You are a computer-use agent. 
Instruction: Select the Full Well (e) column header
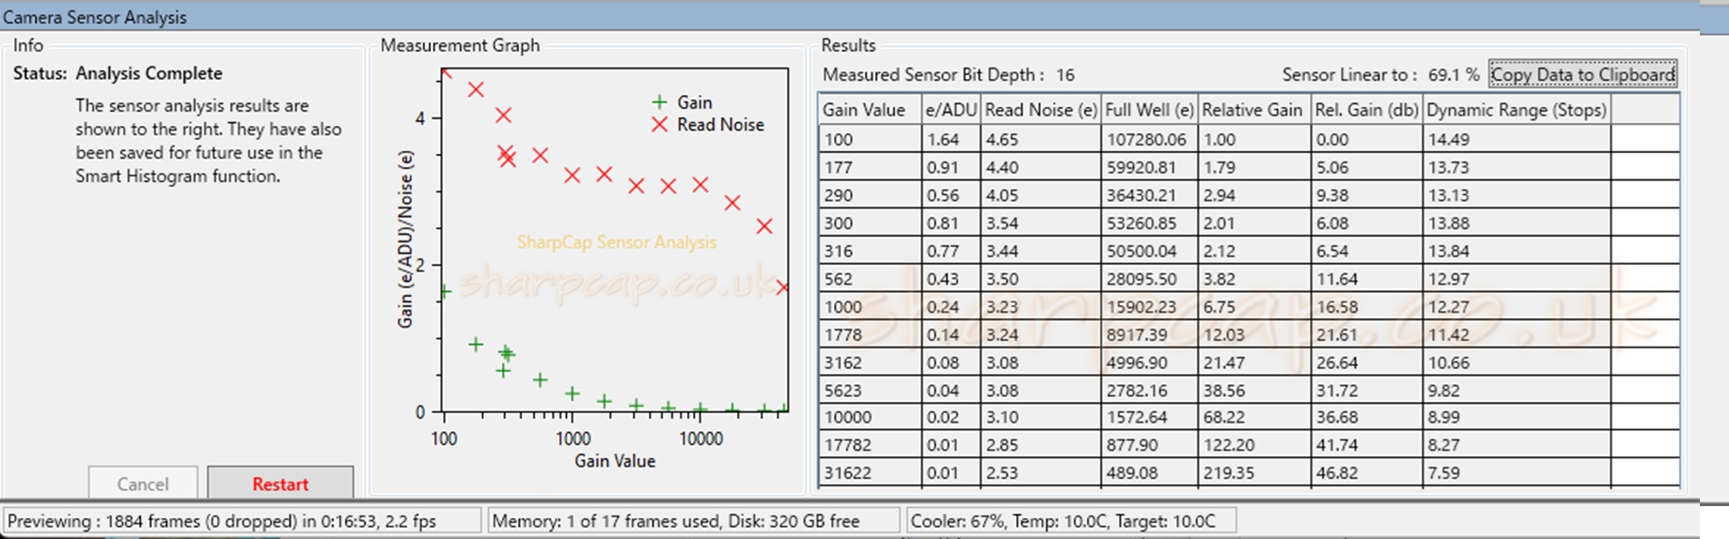pos(1149,110)
